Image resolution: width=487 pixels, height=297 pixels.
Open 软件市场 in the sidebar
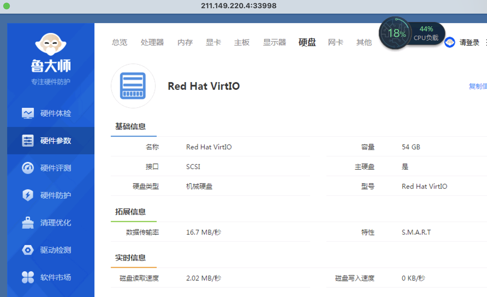[51, 277]
